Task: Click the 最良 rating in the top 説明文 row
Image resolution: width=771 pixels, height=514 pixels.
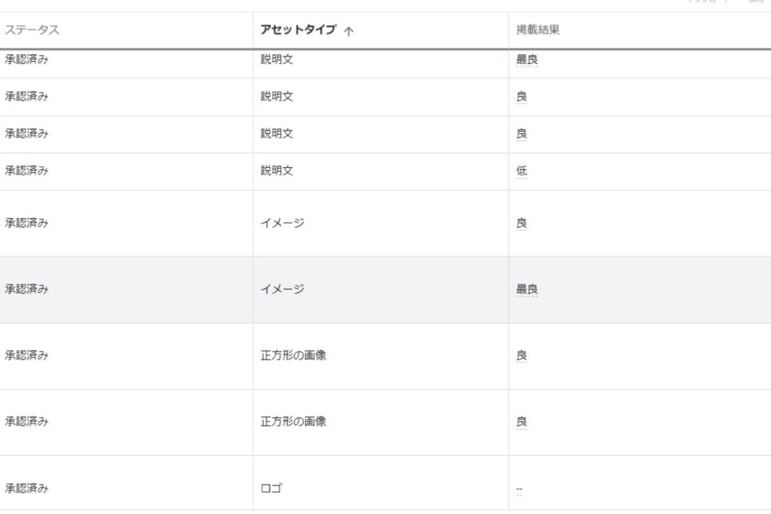Action: click(x=527, y=59)
